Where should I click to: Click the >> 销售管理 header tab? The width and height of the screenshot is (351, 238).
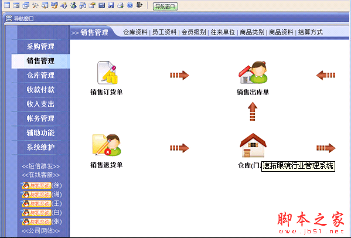click(90, 33)
